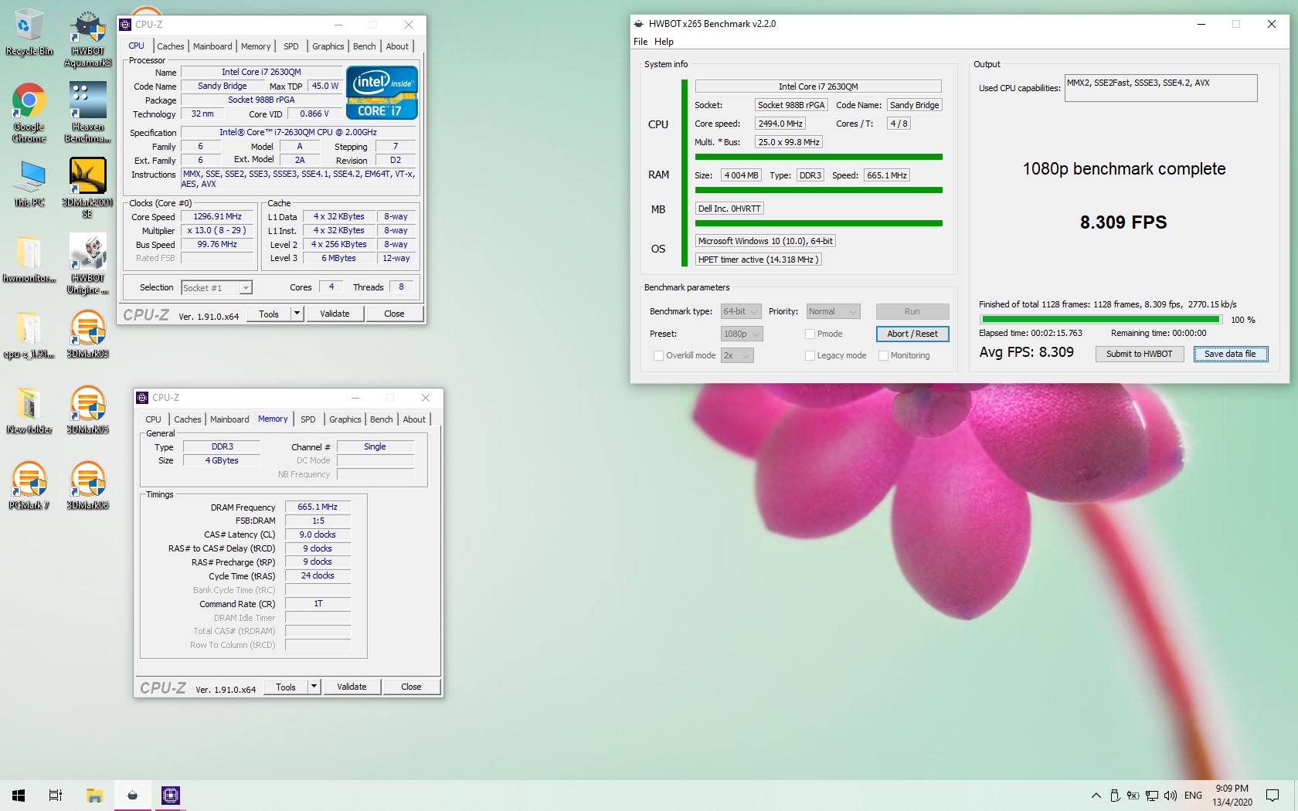Viewport: 1298px width, 811px height.
Task: Click Validate in Memory CPU-Z window
Action: pos(352,687)
